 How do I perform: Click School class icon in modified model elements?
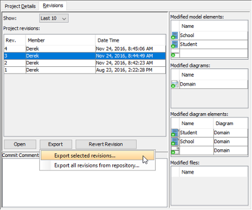(x=175, y=35)
